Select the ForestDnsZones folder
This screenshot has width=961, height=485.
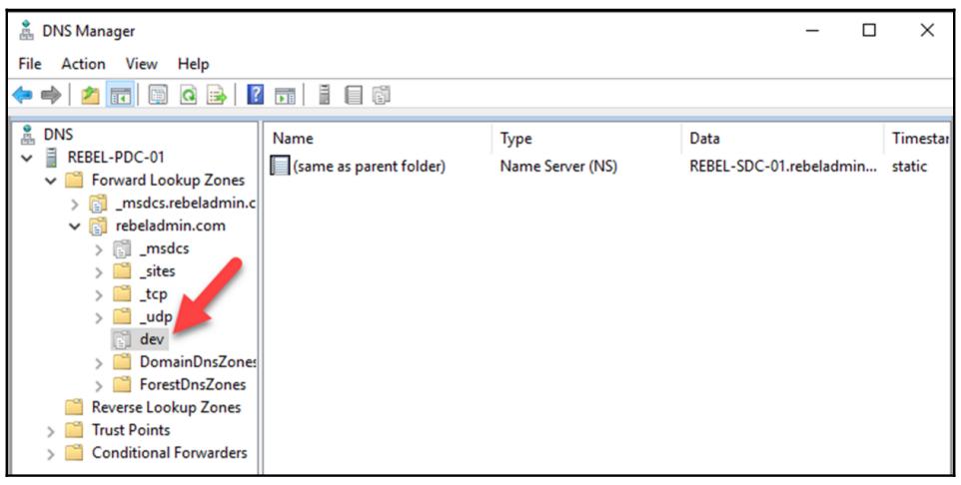(x=192, y=384)
